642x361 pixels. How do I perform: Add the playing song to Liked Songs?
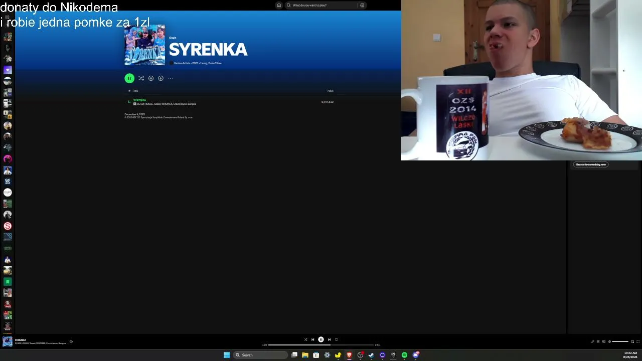[x=71, y=341]
